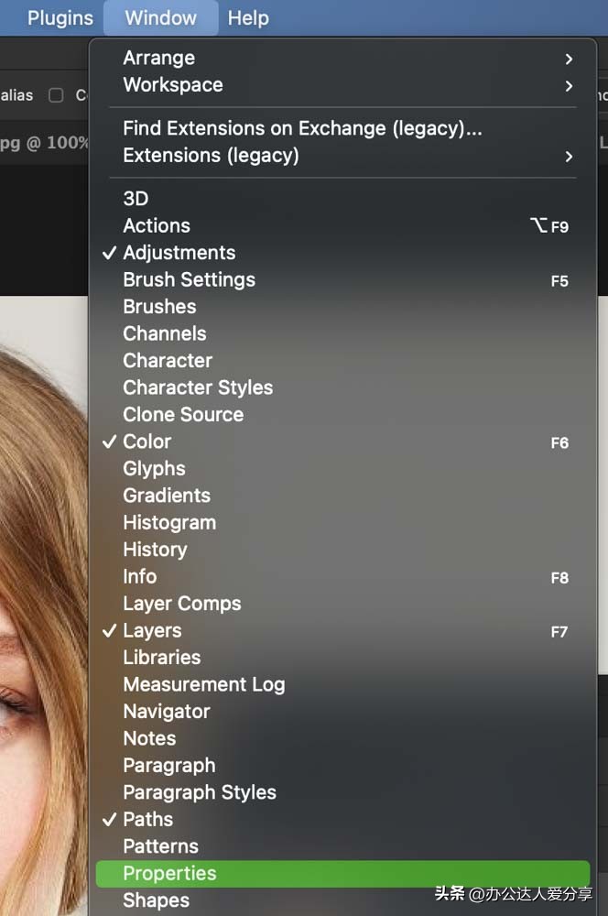Show the Brush Settings panel
The image size is (608, 916).
coord(342,279)
